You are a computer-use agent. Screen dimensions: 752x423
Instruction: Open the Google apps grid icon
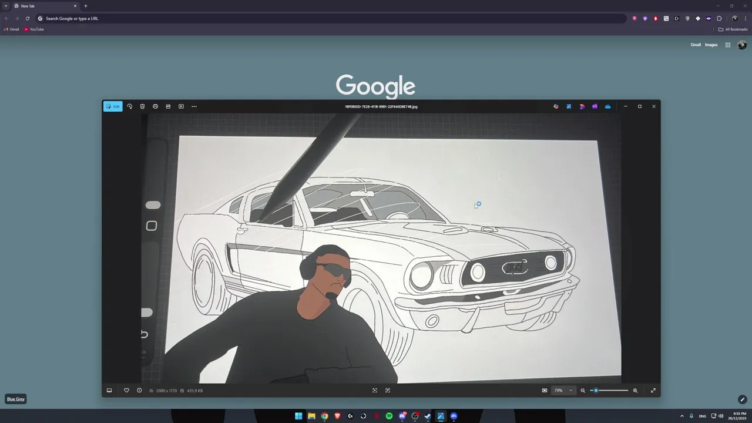click(x=728, y=45)
